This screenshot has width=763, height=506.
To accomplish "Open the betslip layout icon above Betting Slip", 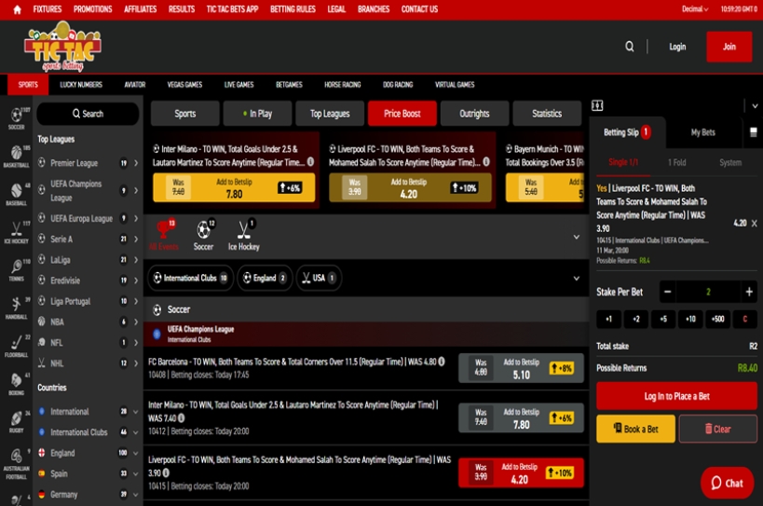I will 597,105.
